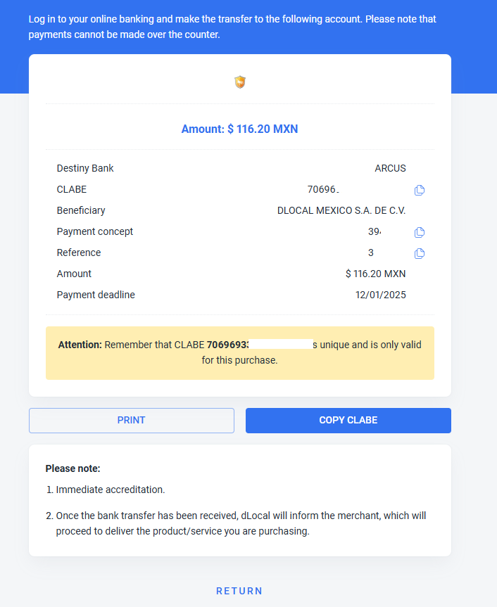
Task: Print the payment instructions
Action: (x=132, y=421)
